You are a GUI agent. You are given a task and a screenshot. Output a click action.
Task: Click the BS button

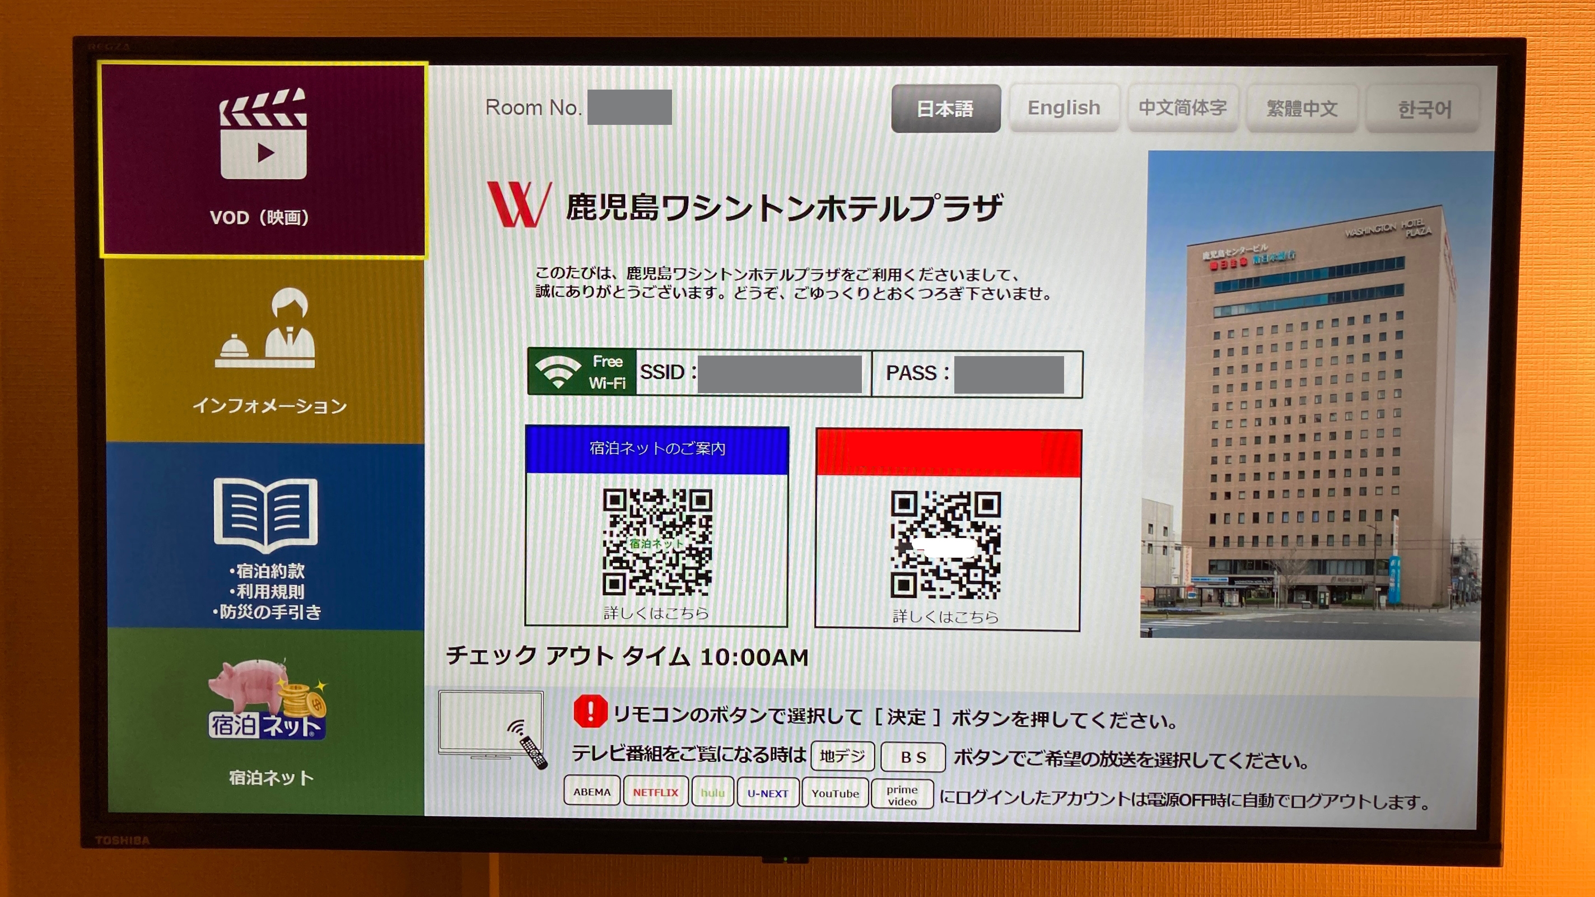click(913, 757)
